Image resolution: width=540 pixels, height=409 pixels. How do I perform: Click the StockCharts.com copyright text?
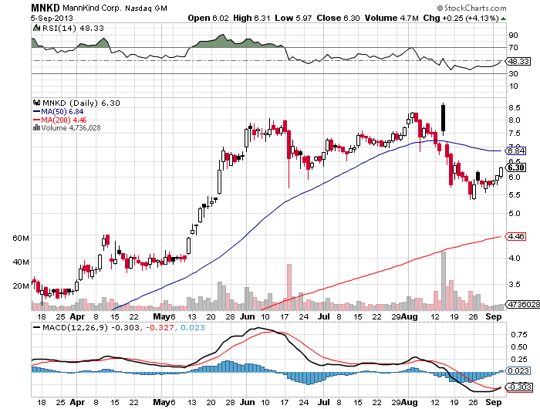click(x=472, y=8)
